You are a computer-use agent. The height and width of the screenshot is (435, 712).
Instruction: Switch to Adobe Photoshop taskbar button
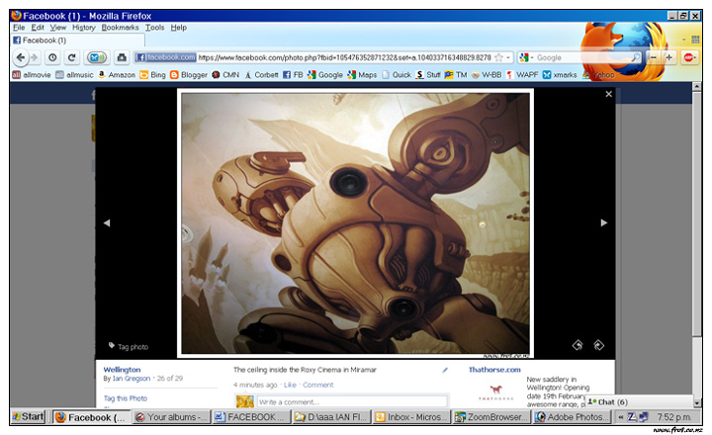tap(572, 416)
